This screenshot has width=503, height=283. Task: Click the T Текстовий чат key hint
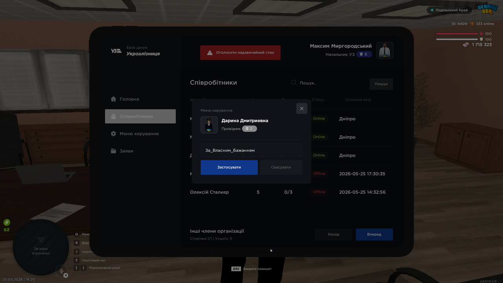[x=90, y=260]
